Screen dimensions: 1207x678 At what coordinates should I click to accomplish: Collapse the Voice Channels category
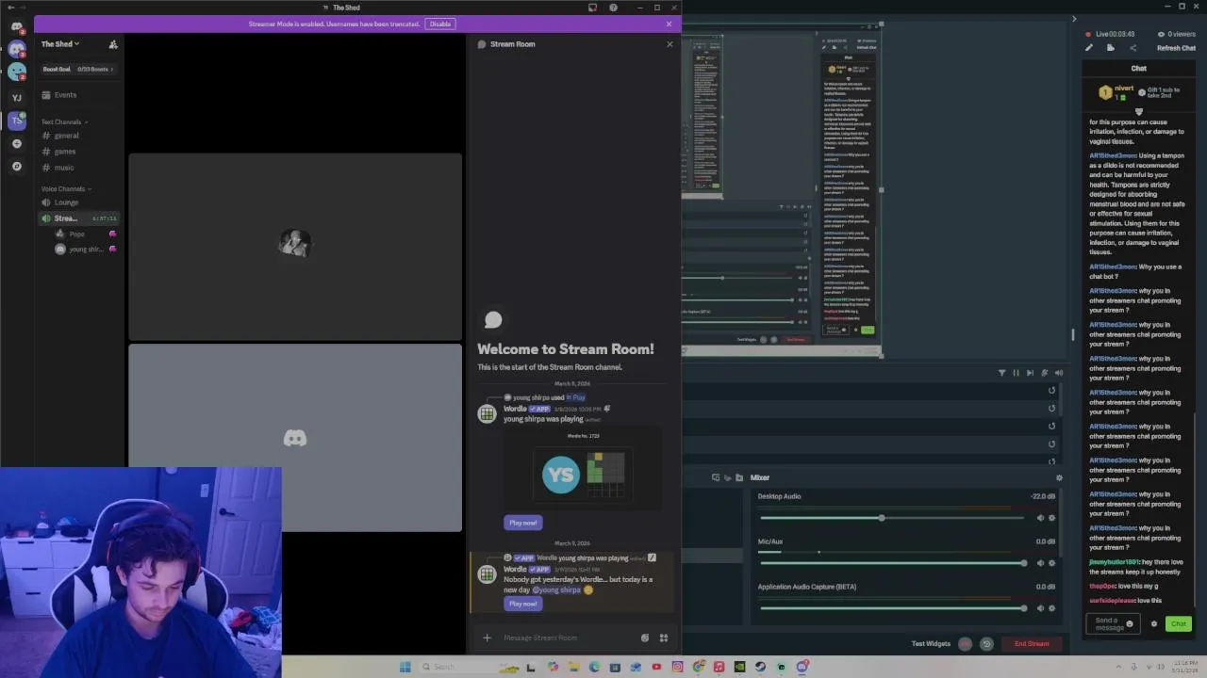(x=66, y=188)
